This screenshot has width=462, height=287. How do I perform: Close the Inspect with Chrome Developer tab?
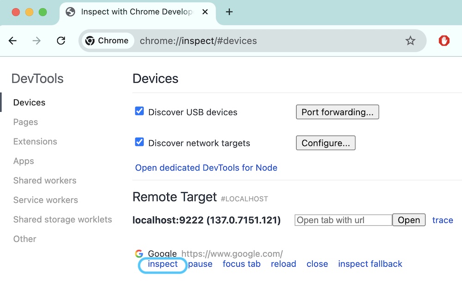click(x=205, y=12)
